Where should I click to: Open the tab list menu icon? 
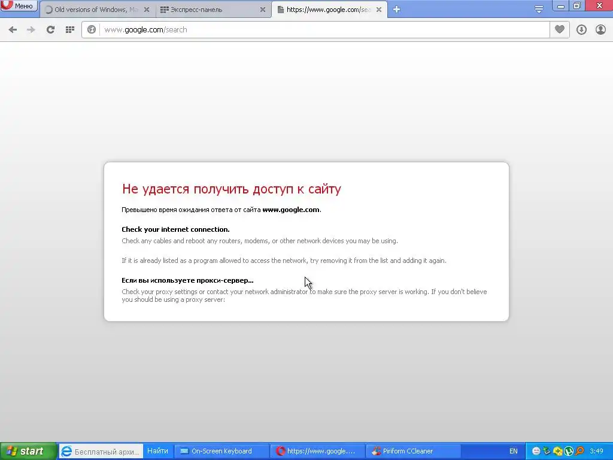pyautogui.click(x=539, y=10)
